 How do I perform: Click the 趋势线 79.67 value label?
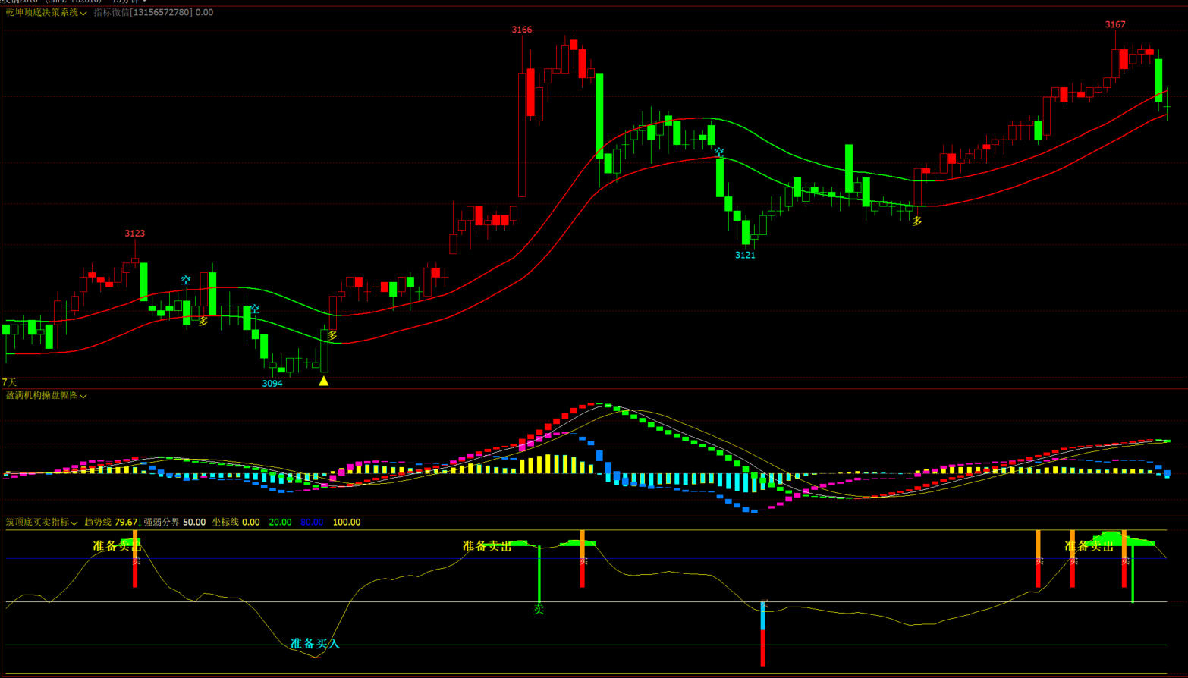[x=111, y=523]
